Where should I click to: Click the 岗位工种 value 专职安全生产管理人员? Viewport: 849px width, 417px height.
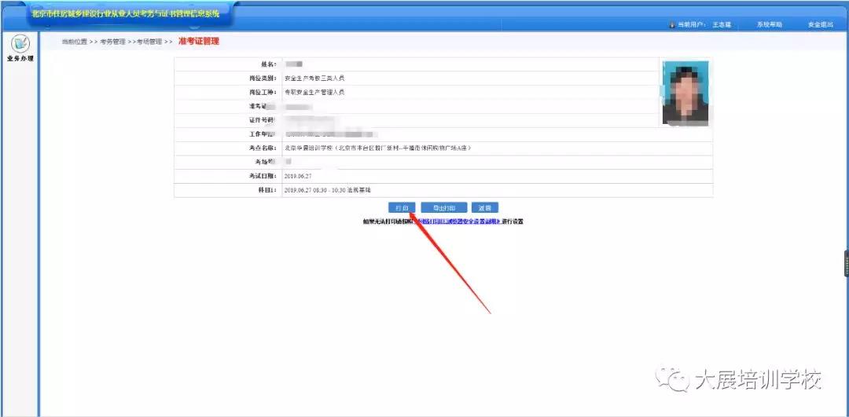314,93
